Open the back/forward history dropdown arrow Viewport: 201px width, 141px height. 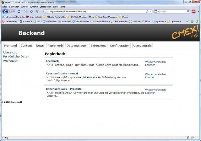14,12
